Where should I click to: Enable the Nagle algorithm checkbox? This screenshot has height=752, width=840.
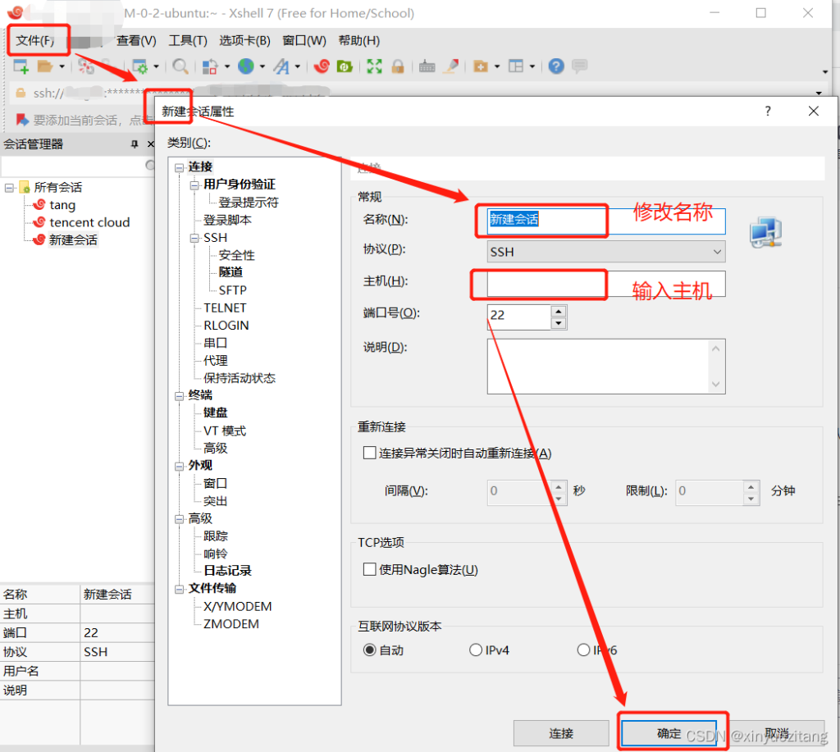pyautogui.click(x=369, y=569)
